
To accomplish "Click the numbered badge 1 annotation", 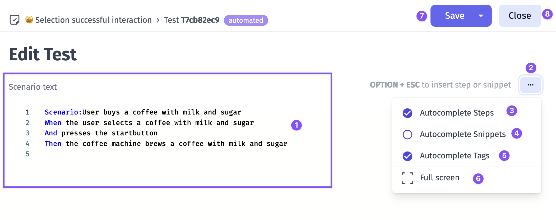I will (296, 125).
